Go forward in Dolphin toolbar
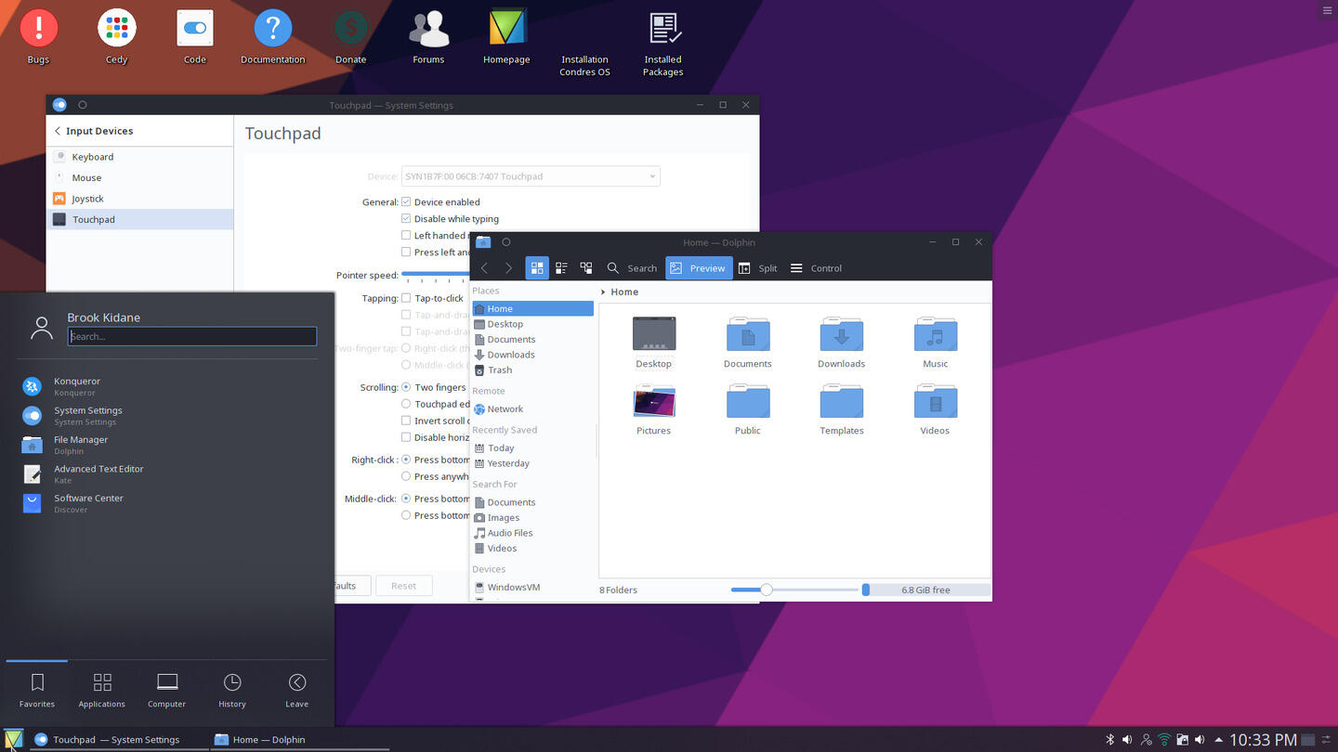Screen dimensions: 1338x752 coord(508,268)
